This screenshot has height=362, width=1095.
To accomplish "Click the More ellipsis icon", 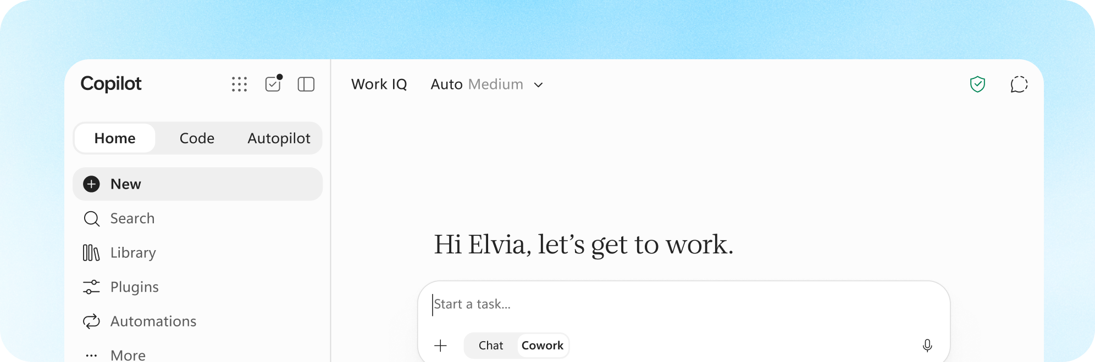I will (91, 355).
